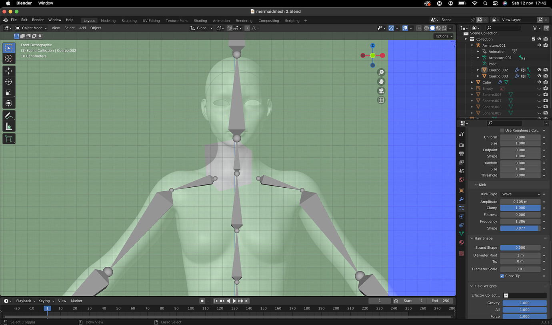
Task: Open the viewport Add menu
Action: pyautogui.click(x=82, y=28)
